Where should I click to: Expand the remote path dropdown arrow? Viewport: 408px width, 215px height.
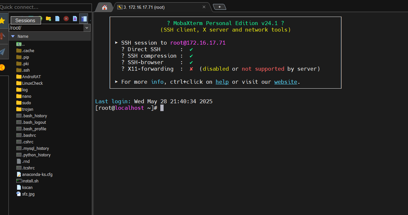pos(87,28)
